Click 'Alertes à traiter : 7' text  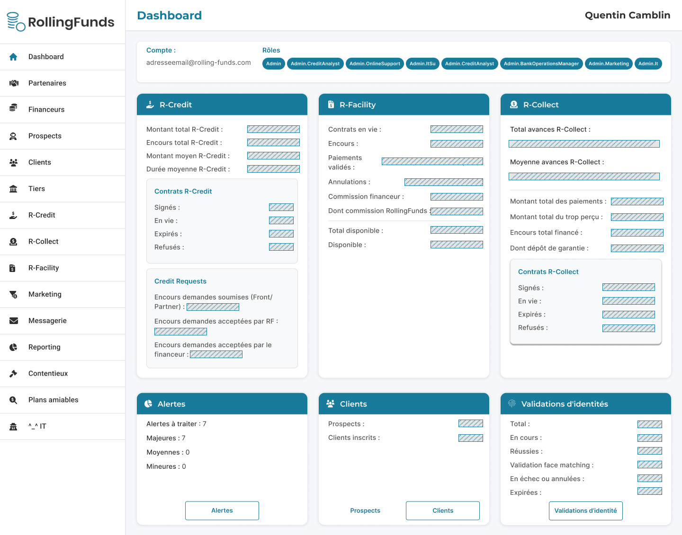[176, 424]
